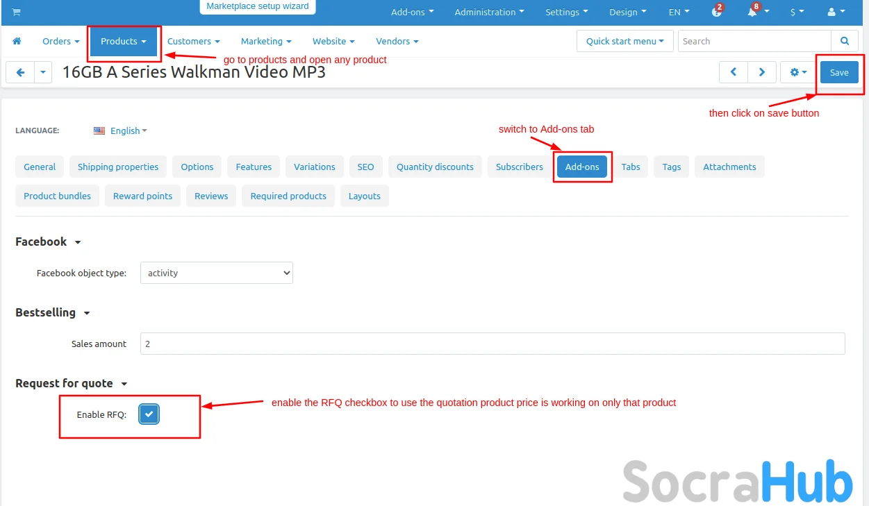Disable the Enable RFQ checkbox

point(149,414)
